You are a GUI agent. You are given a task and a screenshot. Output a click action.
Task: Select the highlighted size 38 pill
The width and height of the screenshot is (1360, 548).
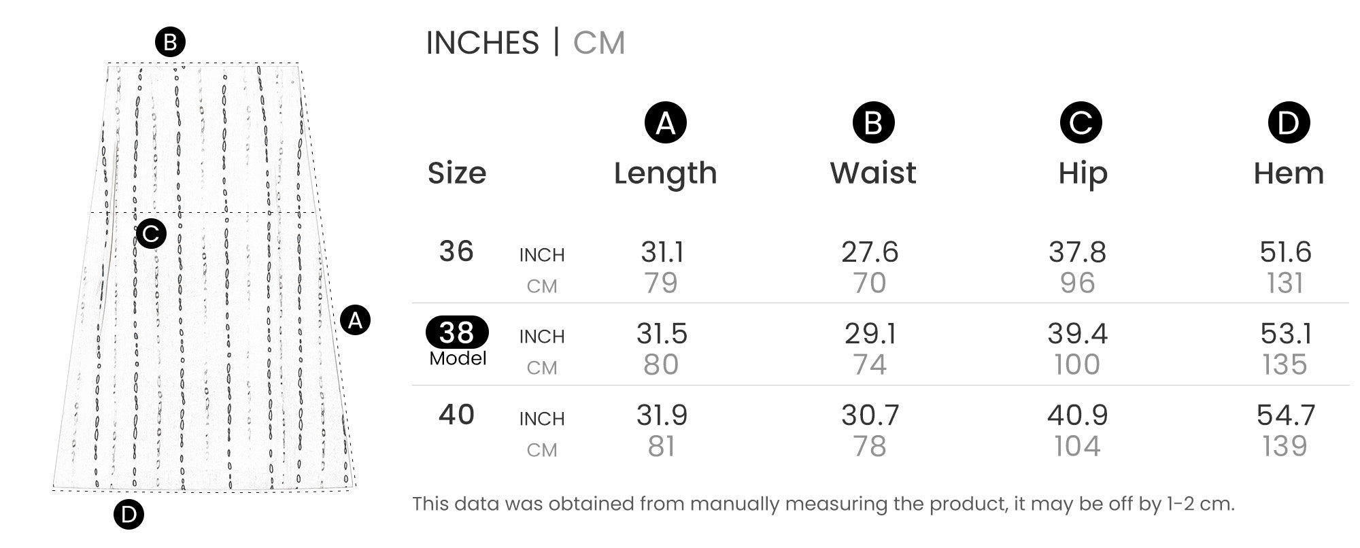(457, 332)
